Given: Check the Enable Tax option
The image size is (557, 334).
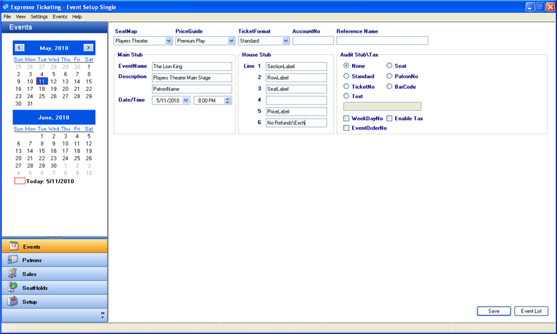Looking at the screenshot, I should click(x=390, y=118).
